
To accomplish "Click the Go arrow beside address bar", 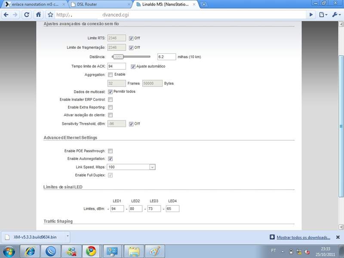I will point(311,15).
